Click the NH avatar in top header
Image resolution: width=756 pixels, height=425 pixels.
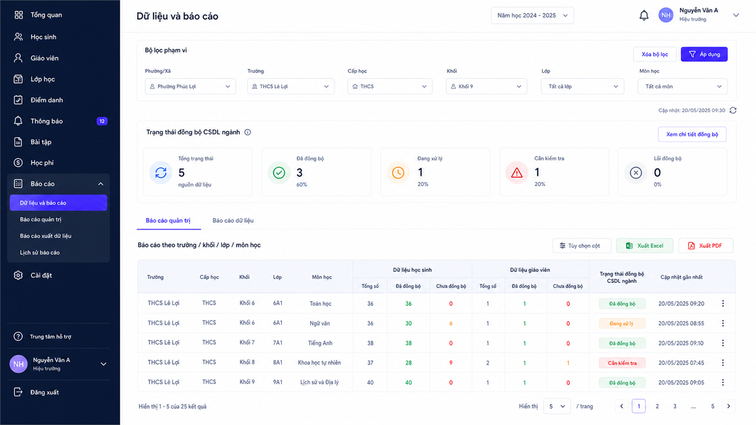coord(666,15)
